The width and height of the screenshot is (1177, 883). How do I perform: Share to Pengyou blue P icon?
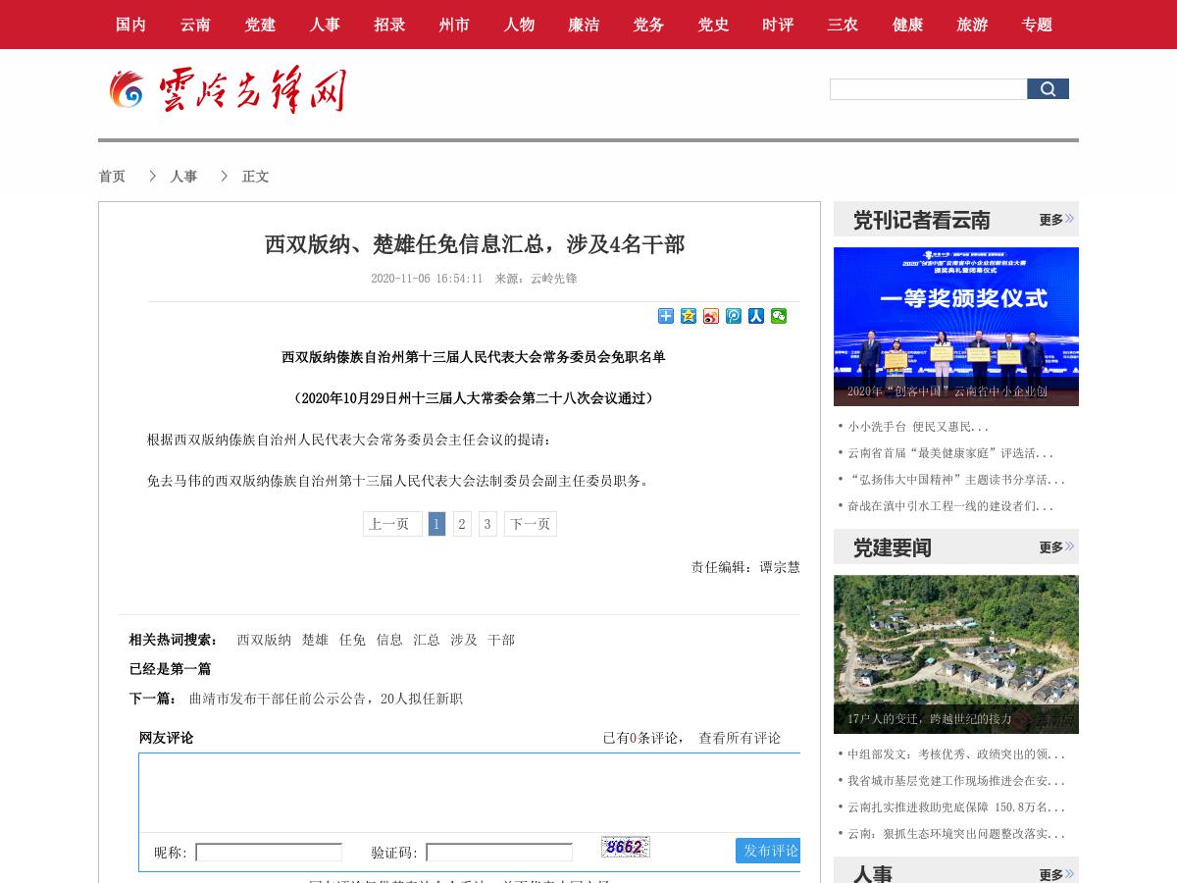tap(733, 316)
